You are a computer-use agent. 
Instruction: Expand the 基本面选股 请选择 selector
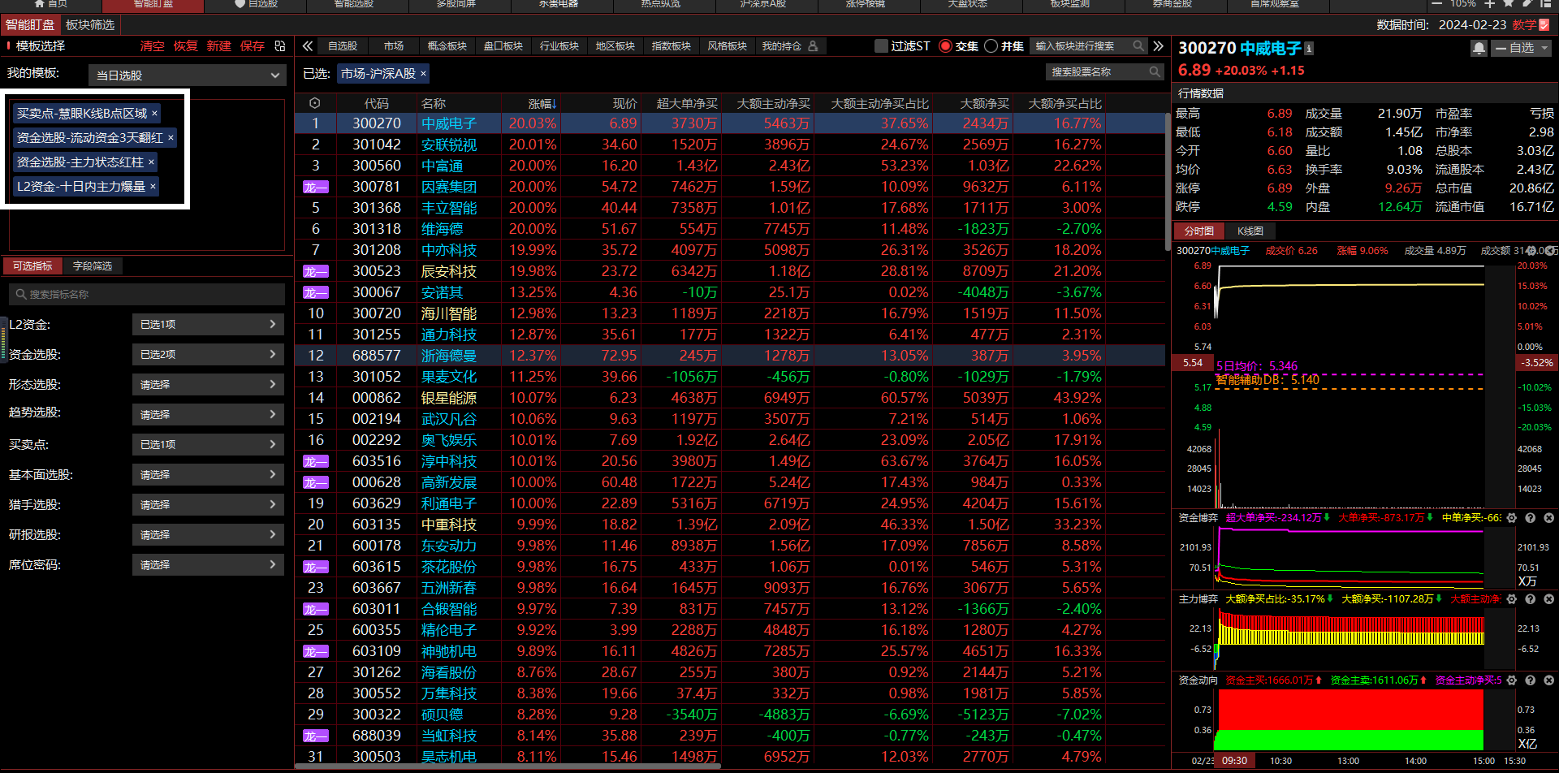point(208,474)
